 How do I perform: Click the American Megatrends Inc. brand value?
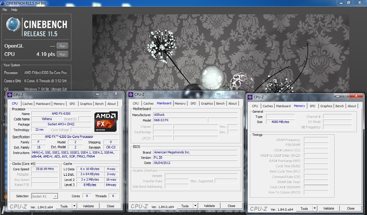195,152
